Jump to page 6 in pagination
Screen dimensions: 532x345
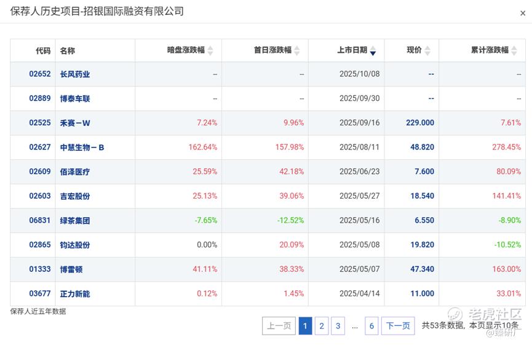[371, 326]
